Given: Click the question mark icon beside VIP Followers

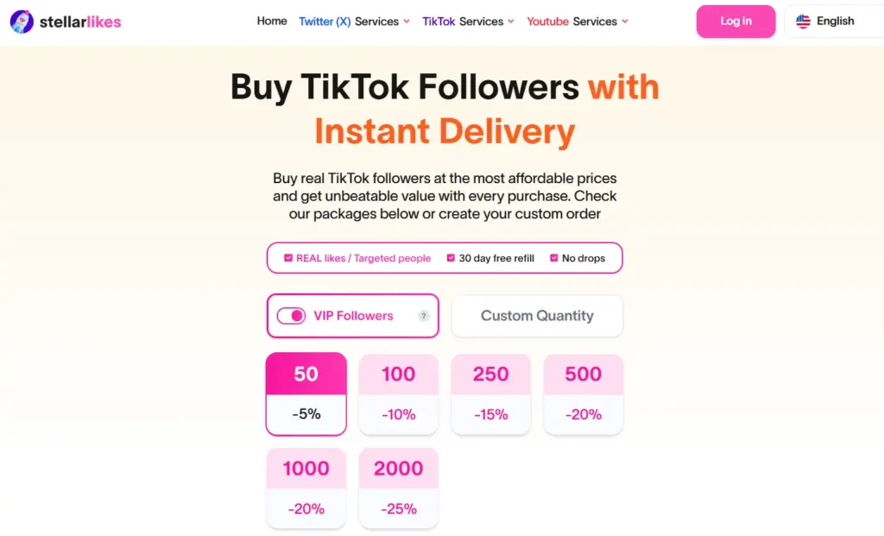Looking at the screenshot, I should coord(424,315).
